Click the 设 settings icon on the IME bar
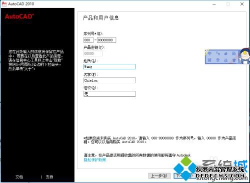This screenshot has width=250, height=183. pyautogui.click(x=225, y=60)
